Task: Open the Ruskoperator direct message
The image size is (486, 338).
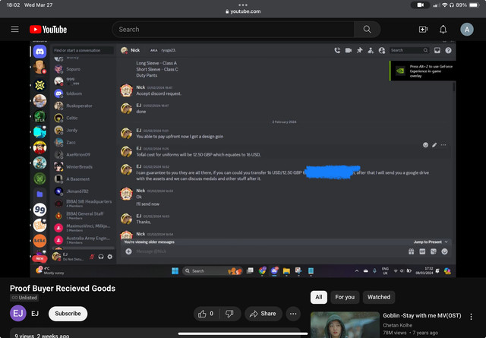Action: pyautogui.click(x=83, y=106)
